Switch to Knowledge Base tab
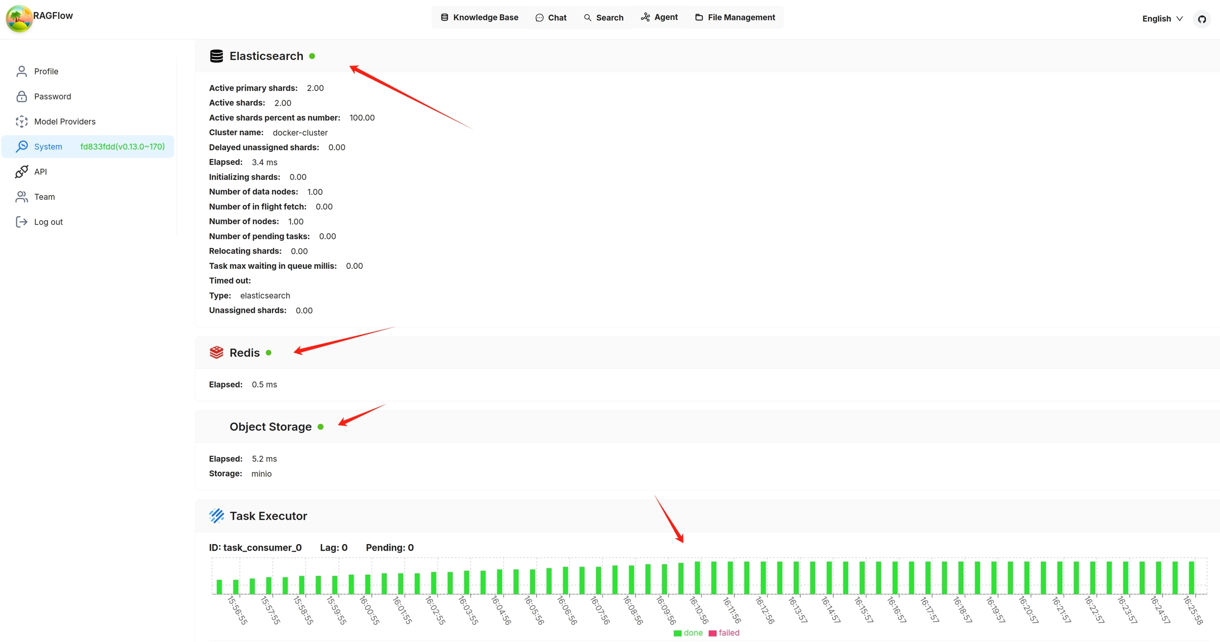 tap(479, 17)
